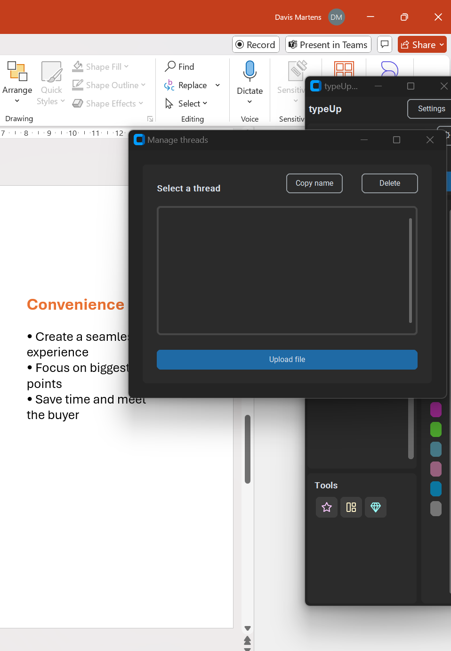Image resolution: width=451 pixels, height=651 pixels.
Task: Click Delete in Manage threads
Action: point(390,183)
